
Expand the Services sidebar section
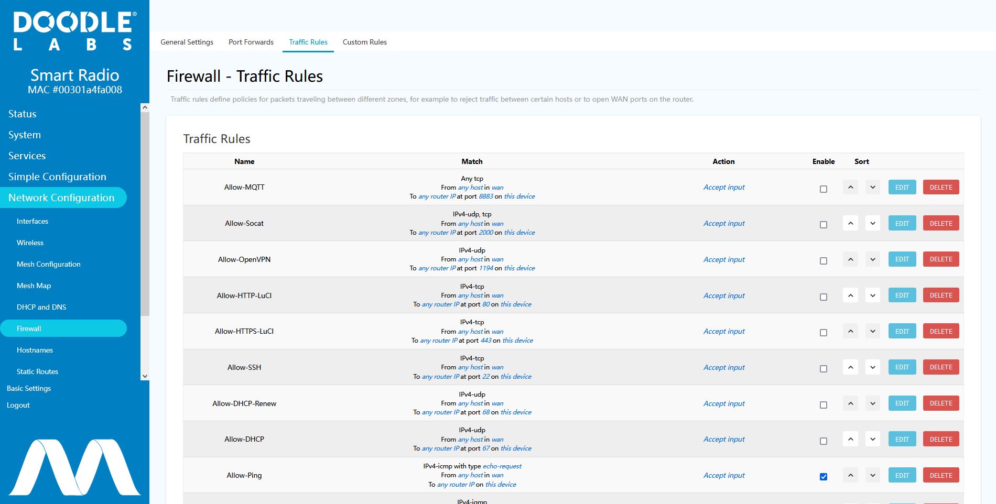(x=27, y=156)
